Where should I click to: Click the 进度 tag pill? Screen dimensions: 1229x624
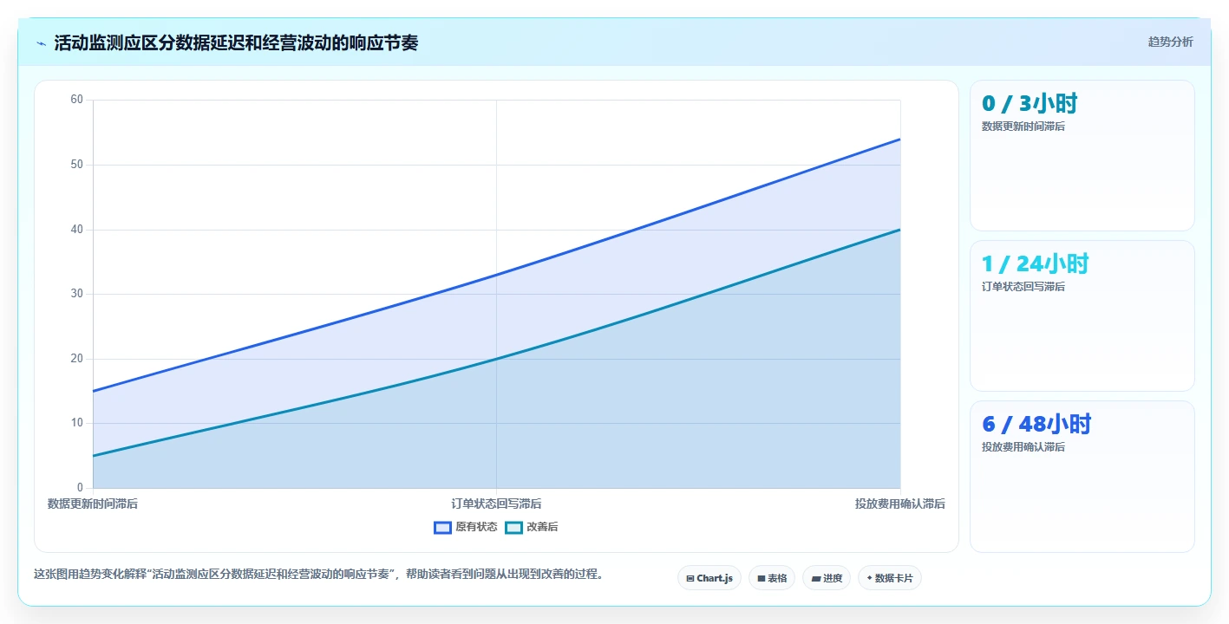[827, 578]
